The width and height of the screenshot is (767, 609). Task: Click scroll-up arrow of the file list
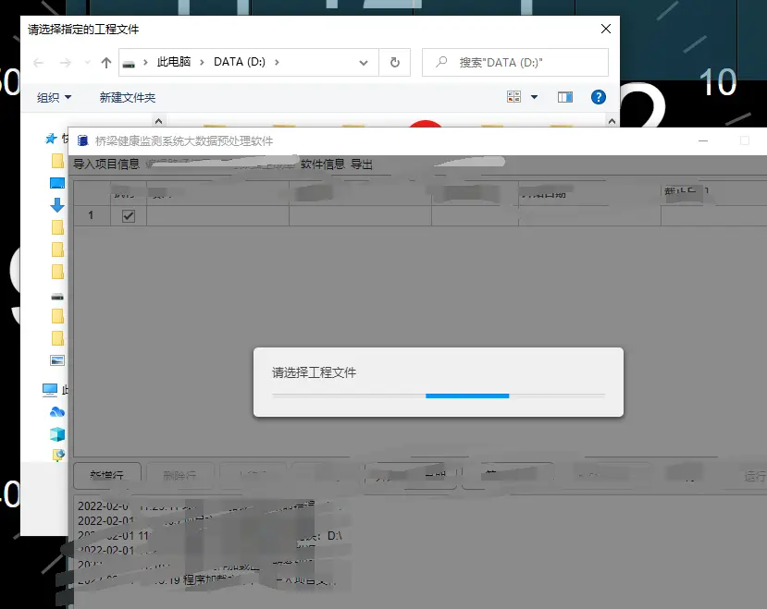coord(612,121)
